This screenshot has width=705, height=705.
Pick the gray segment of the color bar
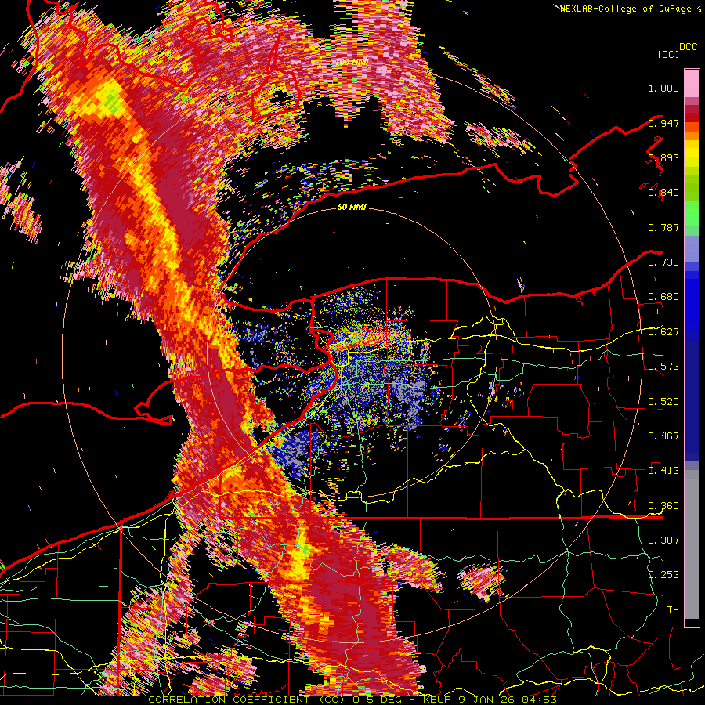click(692, 544)
